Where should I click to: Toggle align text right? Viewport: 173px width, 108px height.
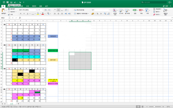click(x=62, y=14)
